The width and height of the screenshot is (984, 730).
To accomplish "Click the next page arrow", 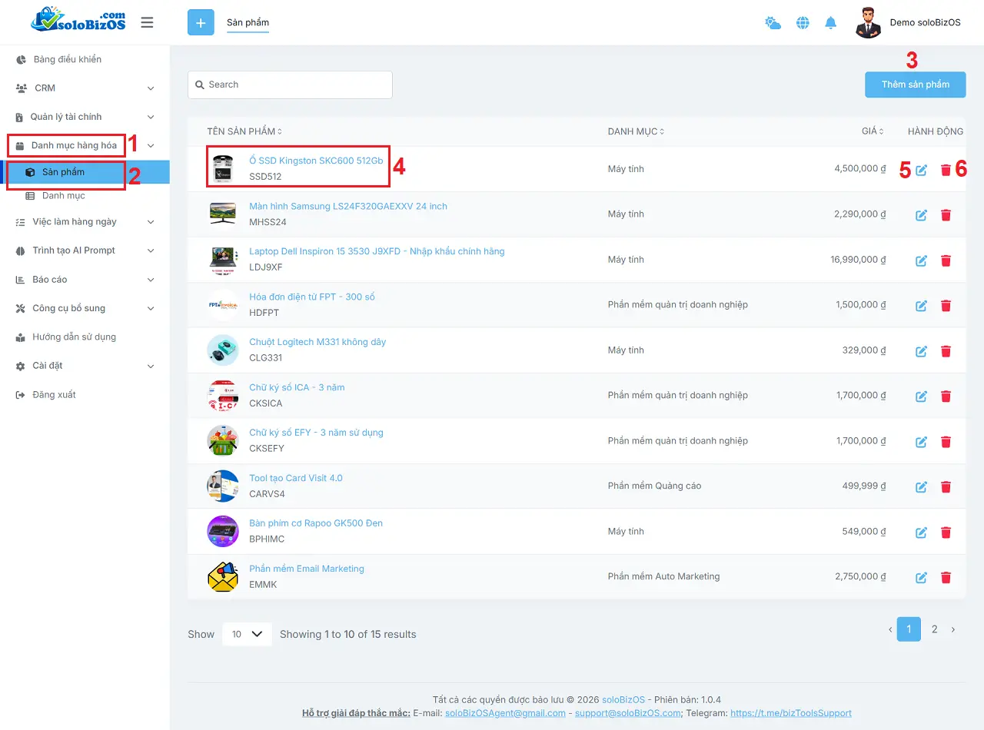I will 953,629.
